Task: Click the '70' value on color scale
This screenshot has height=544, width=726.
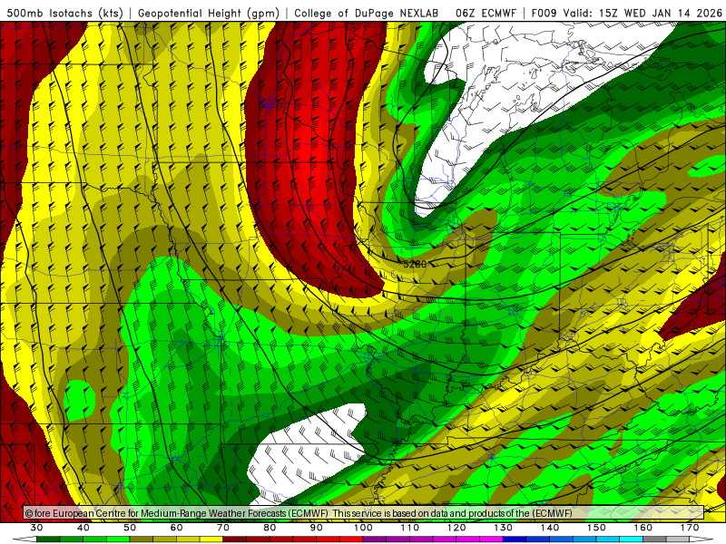Action: [x=223, y=528]
